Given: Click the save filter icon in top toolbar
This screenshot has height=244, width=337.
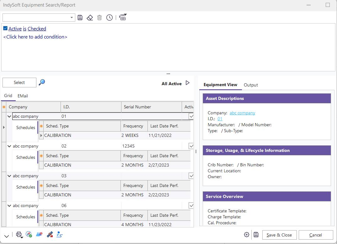Looking at the screenshot, I should 80,18.
